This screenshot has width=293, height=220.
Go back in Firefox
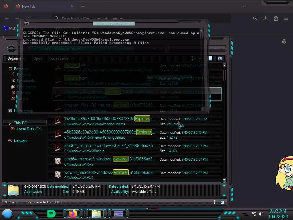click(x=7, y=18)
